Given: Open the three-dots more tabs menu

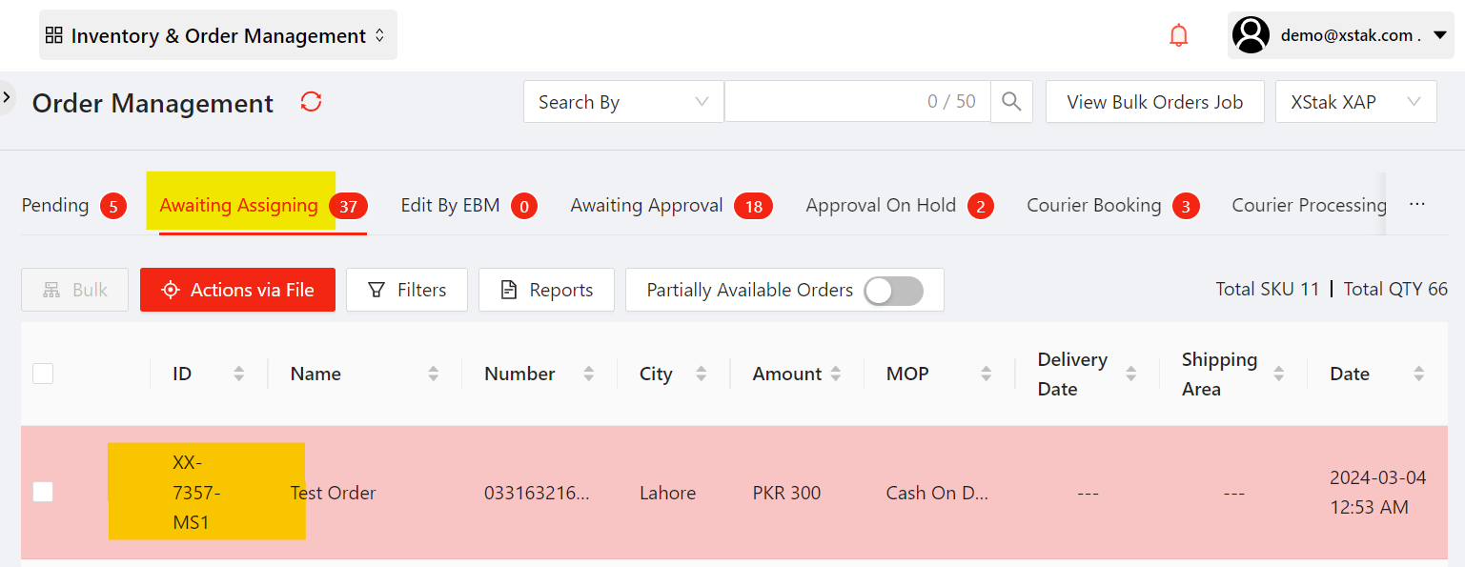Looking at the screenshot, I should coord(1417,205).
